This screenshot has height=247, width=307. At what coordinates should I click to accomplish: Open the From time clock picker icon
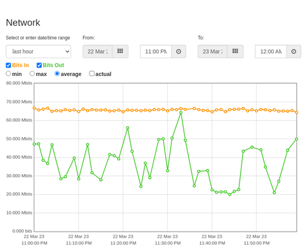[x=179, y=51]
